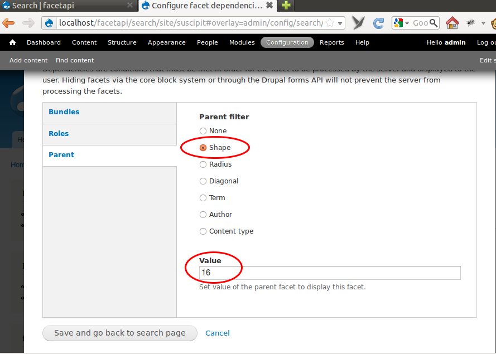
Task: Open the People admin menu item
Action: (x=208, y=42)
